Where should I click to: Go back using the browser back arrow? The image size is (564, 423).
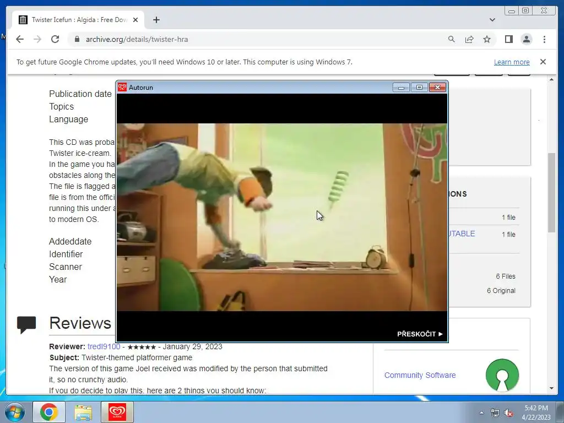20,39
